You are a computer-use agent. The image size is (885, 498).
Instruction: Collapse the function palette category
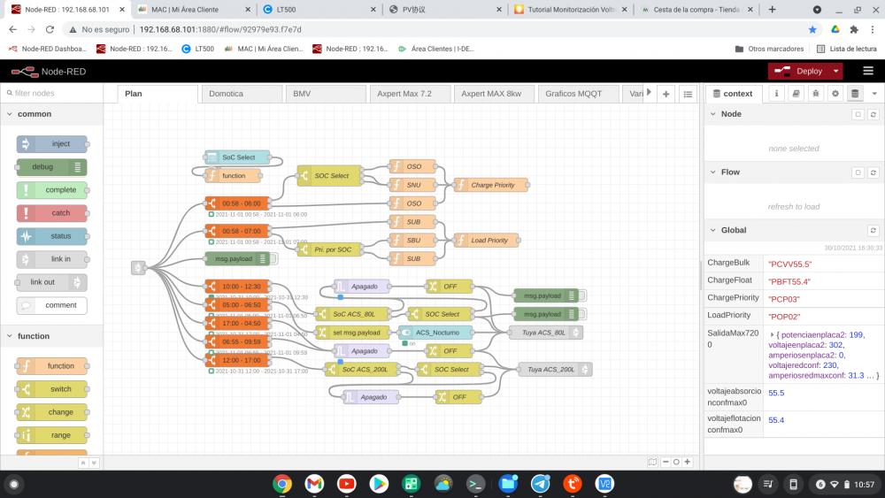(x=10, y=336)
